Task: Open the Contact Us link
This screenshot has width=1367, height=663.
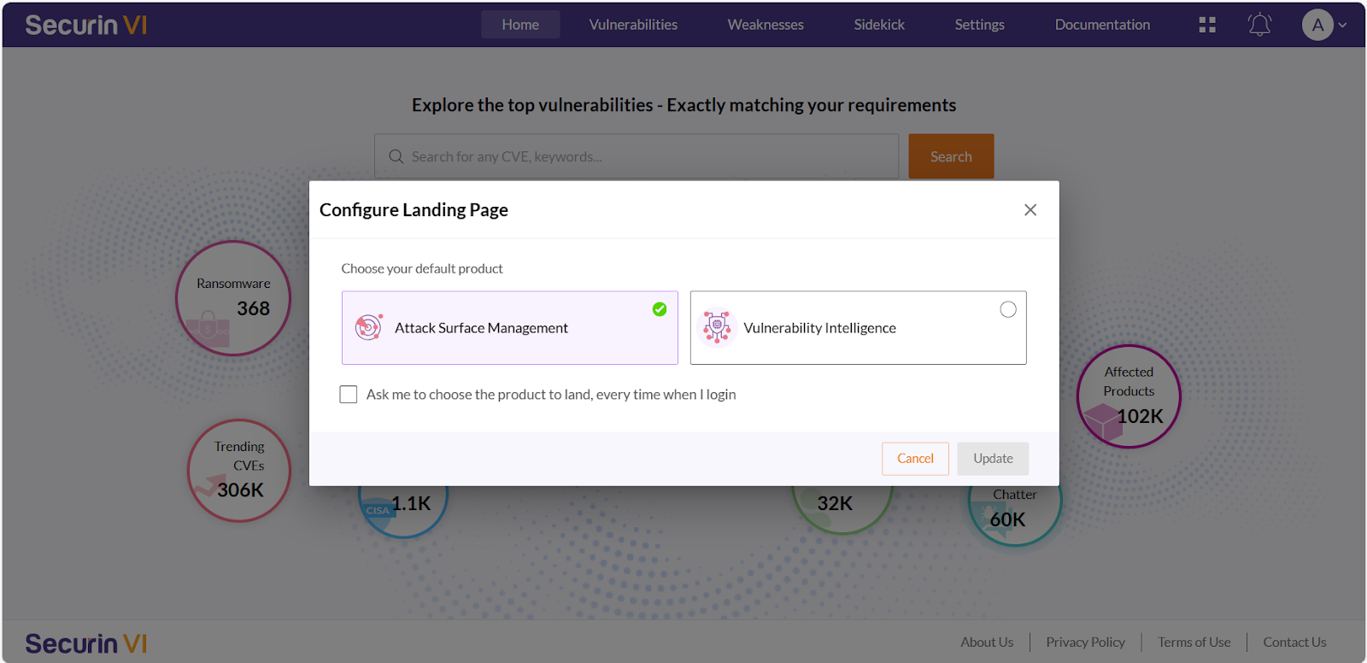Action: pyautogui.click(x=1294, y=642)
